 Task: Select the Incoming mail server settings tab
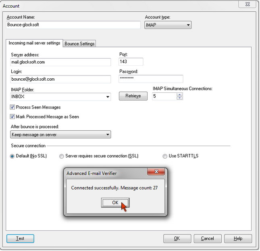click(34, 43)
